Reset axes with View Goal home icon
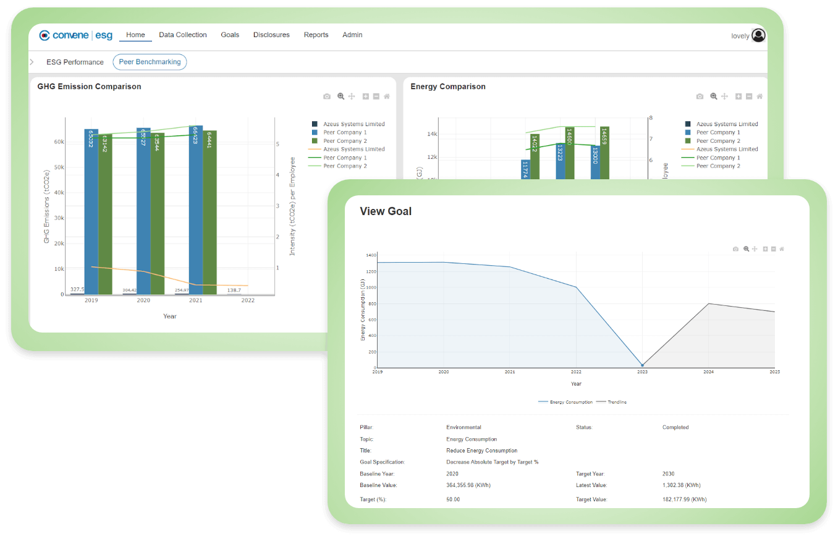 (x=782, y=249)
